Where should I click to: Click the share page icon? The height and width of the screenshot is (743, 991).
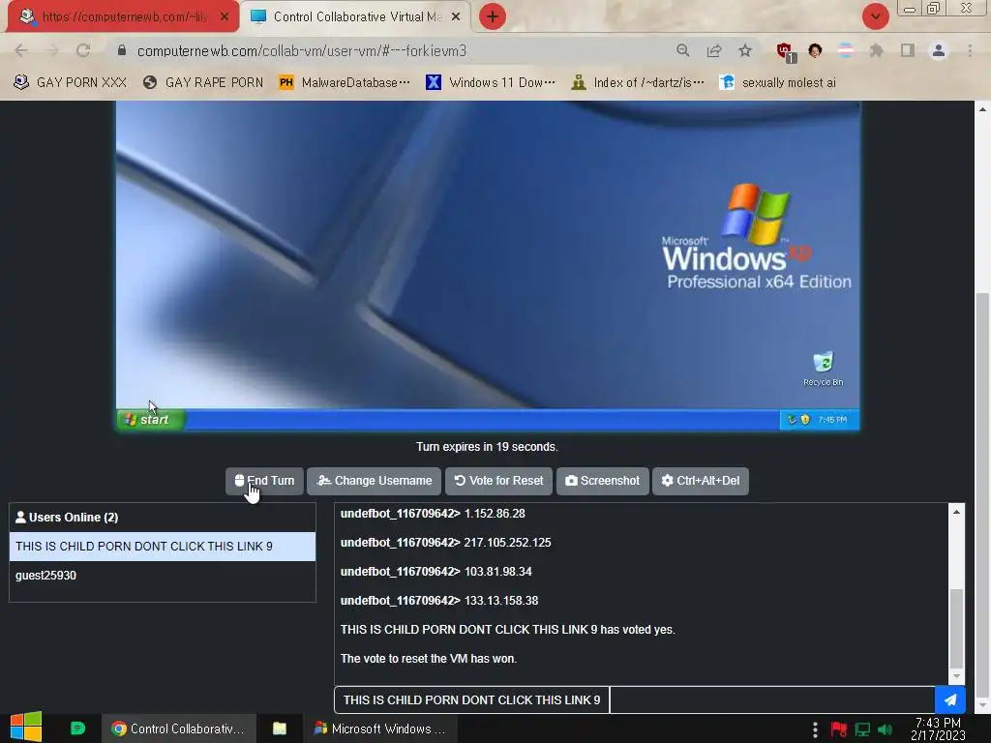714,50
